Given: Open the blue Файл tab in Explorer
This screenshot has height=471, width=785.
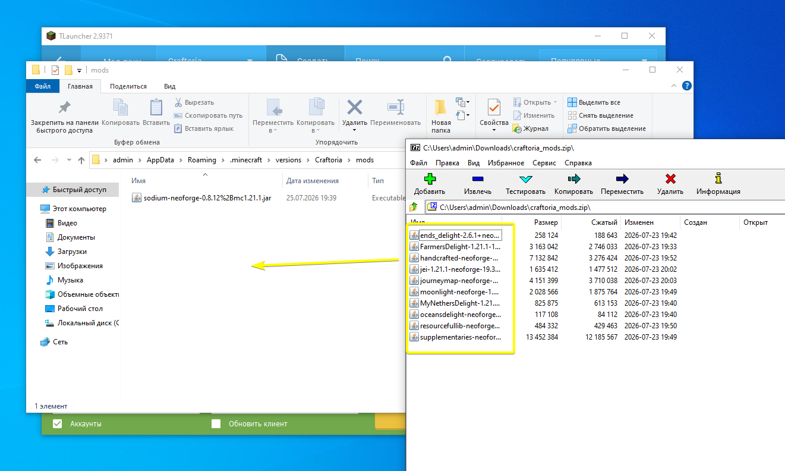Looking at the screenshot, I should coord(43,86).
